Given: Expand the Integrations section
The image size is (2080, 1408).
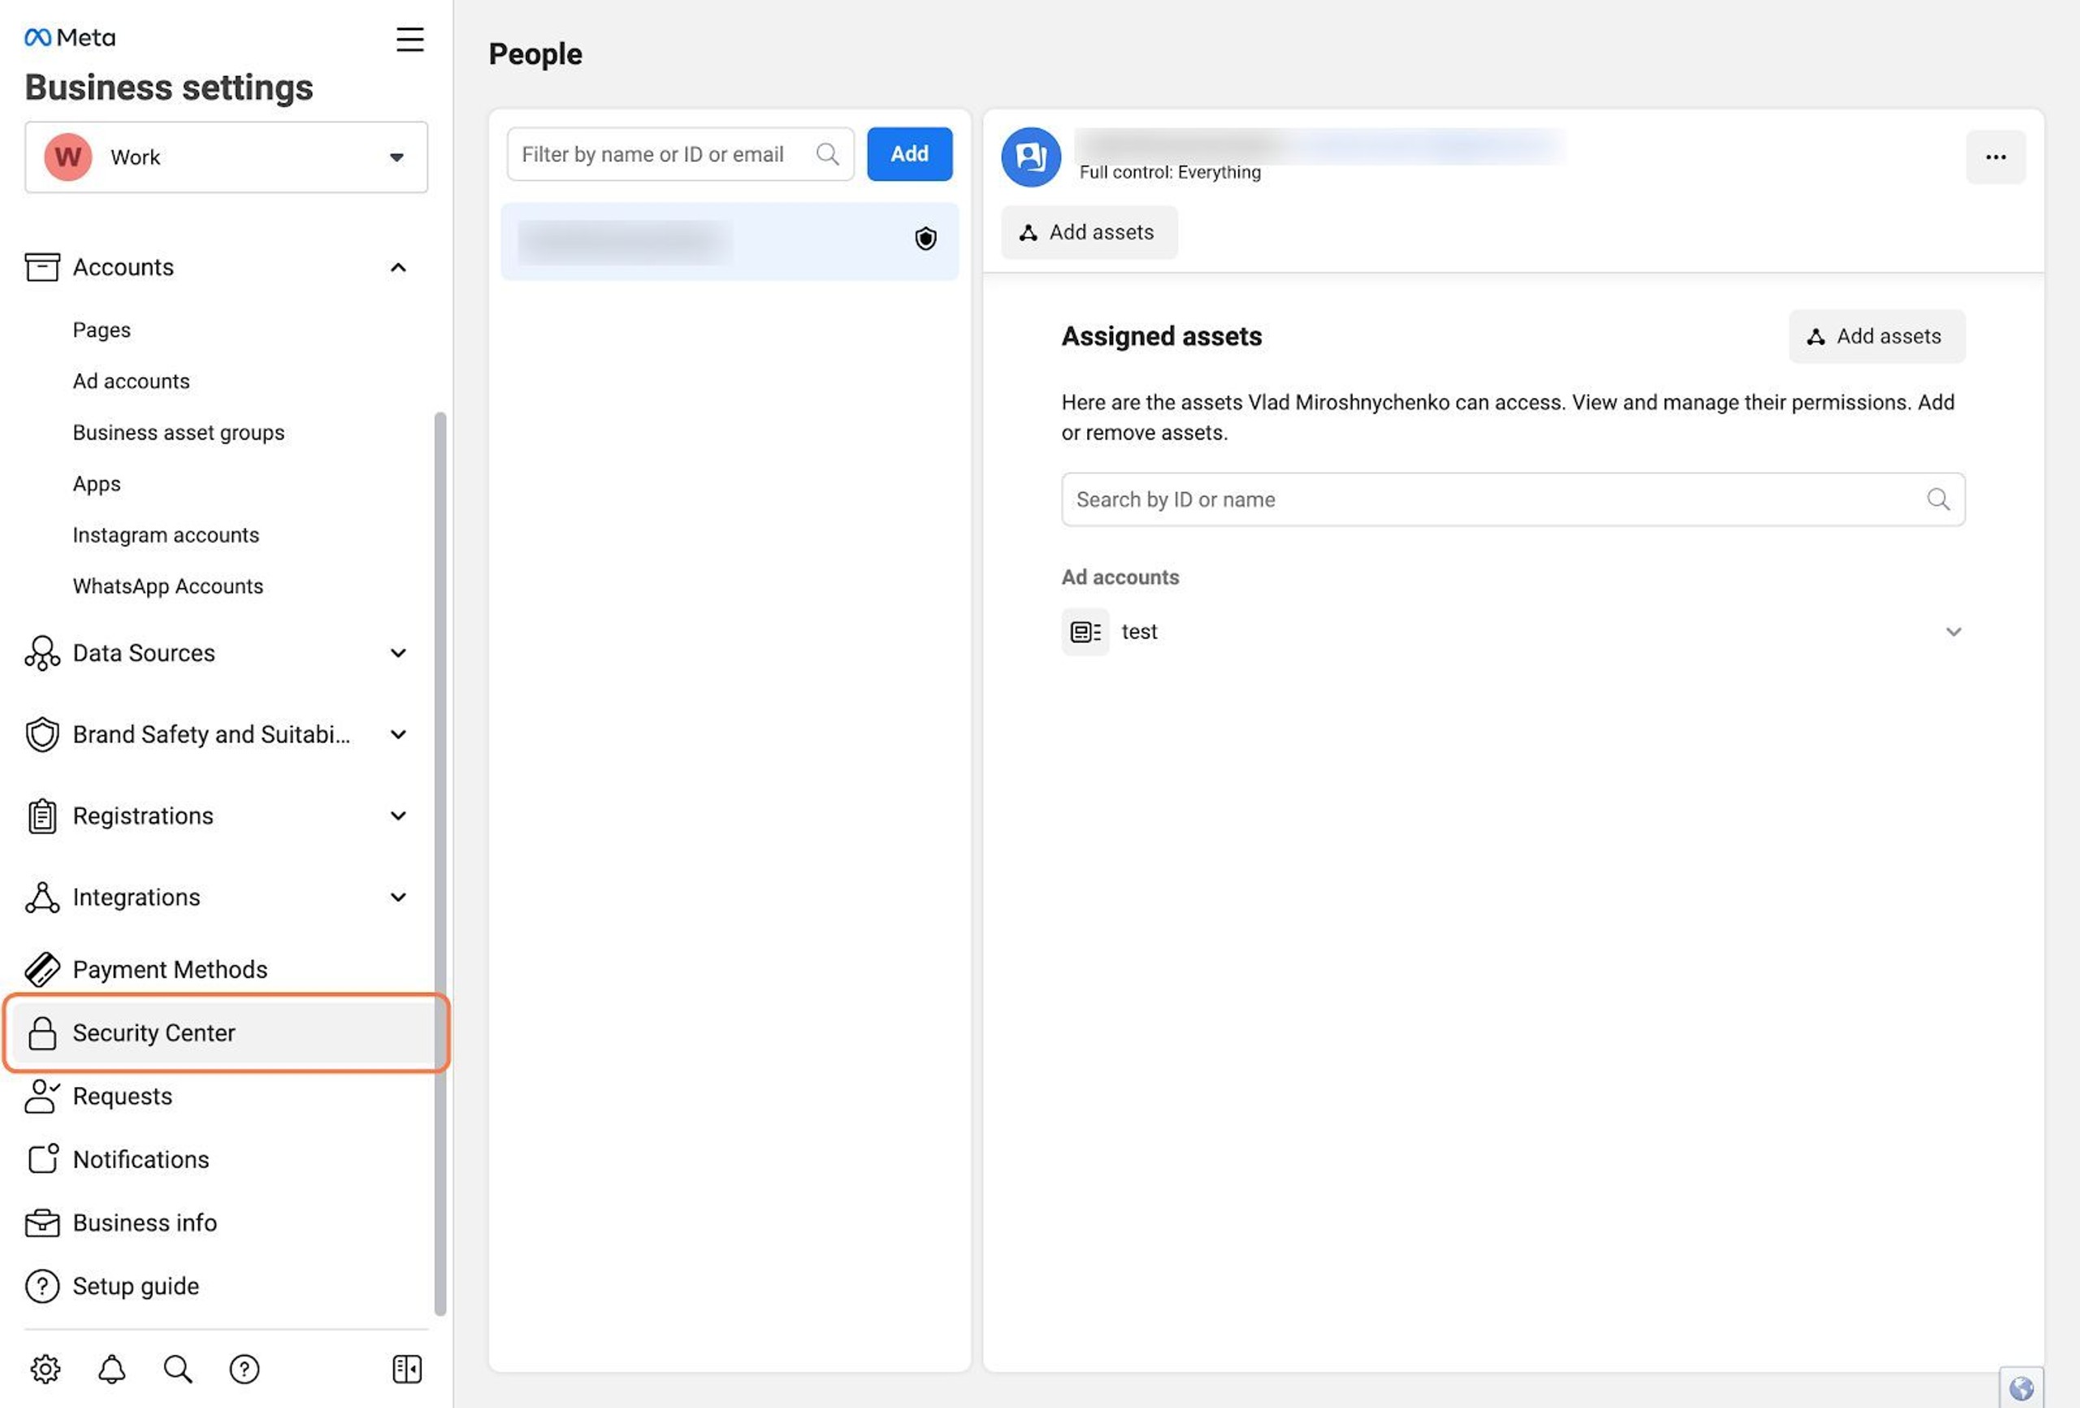Looking at the screenshot, I should pos(397,897).
